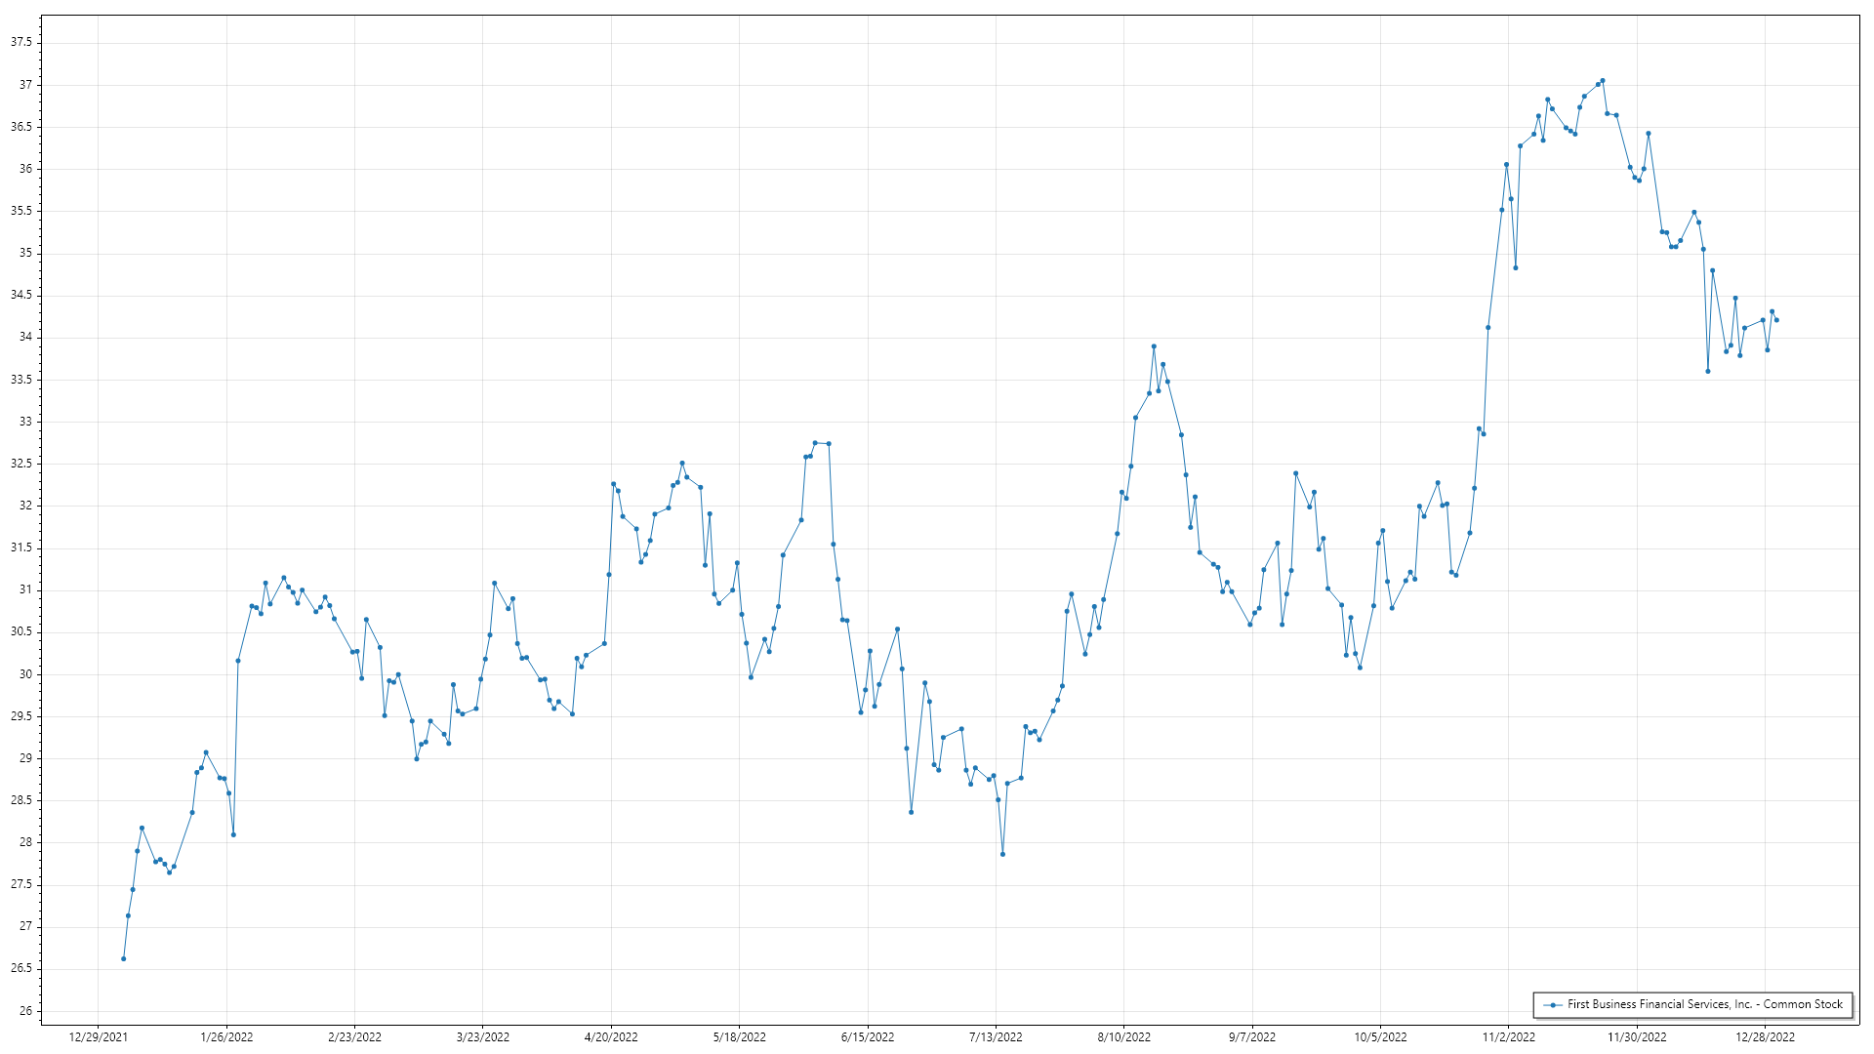Select the 8/10/2022 x-axis date label

(x=1123, y=1037)
